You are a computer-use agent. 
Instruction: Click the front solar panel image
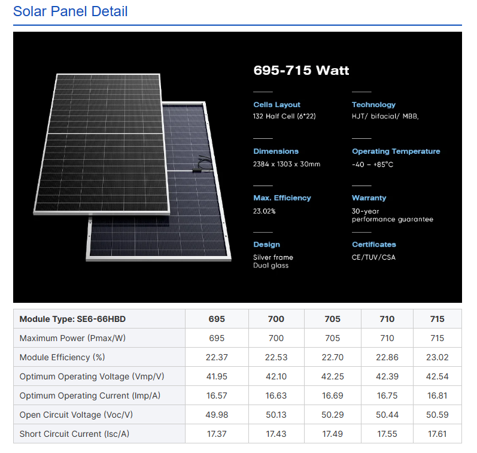(x=101, y=144)
